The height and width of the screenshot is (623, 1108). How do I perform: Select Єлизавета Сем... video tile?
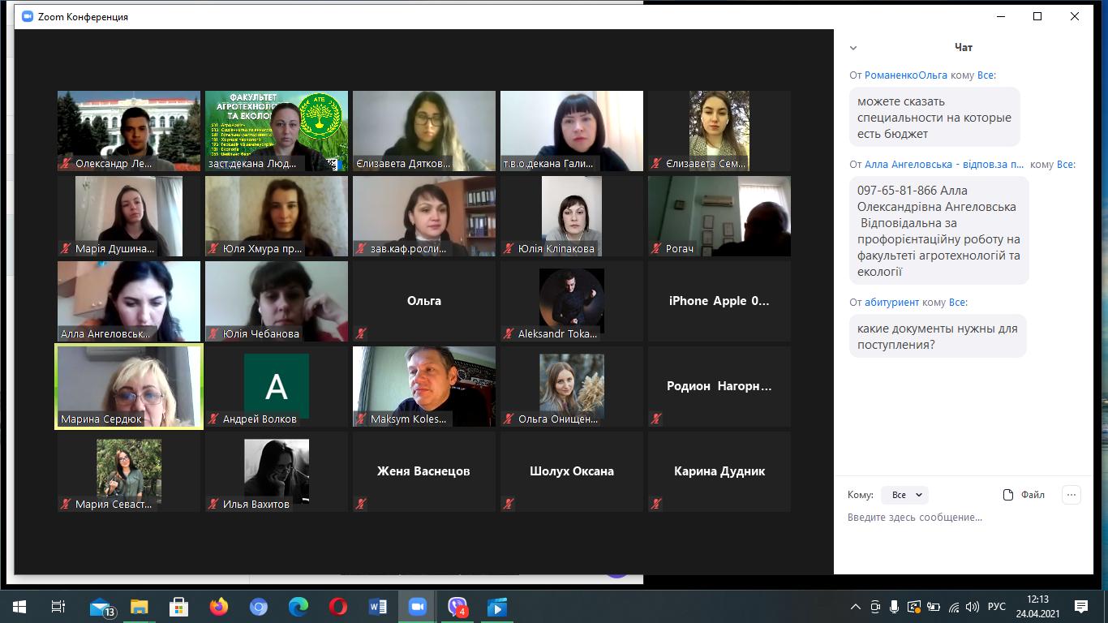tap(719, 131)
